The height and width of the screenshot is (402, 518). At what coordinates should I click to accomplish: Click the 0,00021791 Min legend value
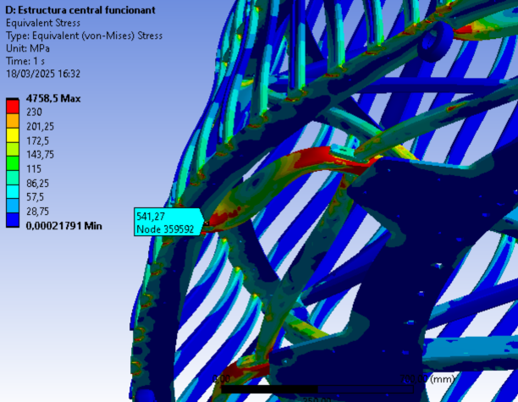[65, 226]
